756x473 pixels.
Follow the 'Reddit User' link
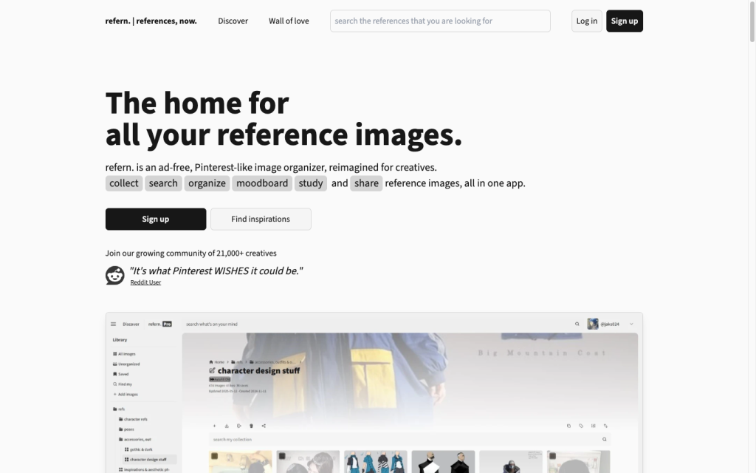pyautogui.click(x=145, y=282)
